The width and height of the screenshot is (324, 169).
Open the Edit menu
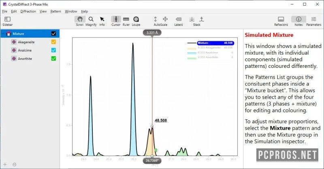(x=14, y=11)
